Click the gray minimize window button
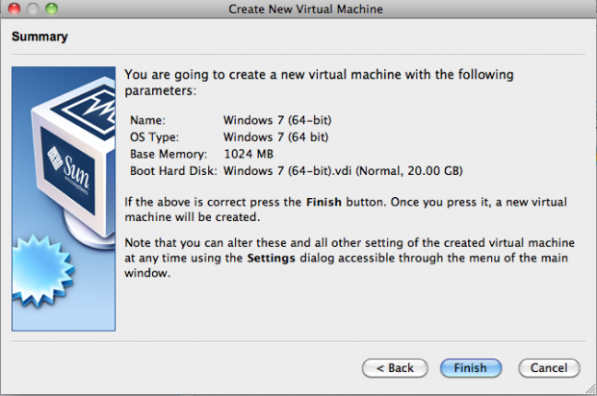 pyautogui.click(x=33, y=9)
